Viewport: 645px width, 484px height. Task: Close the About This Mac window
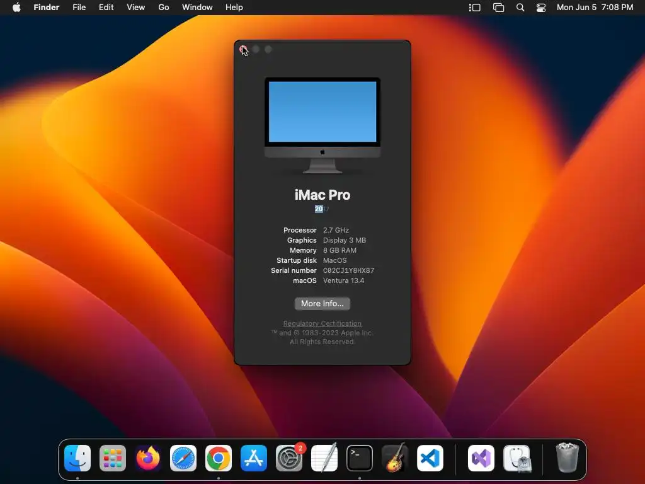click(x=243, y=49)
